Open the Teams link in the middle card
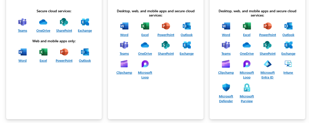This screenshot has height=123, width=309. pyautogui.click(x=124, y=54)
